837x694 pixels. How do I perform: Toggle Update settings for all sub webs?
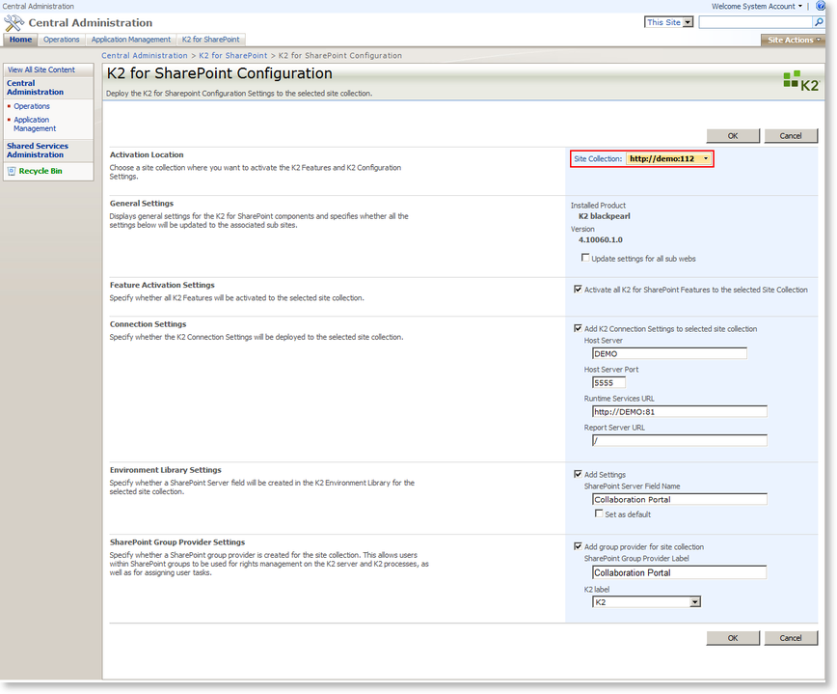pos(585,258)
